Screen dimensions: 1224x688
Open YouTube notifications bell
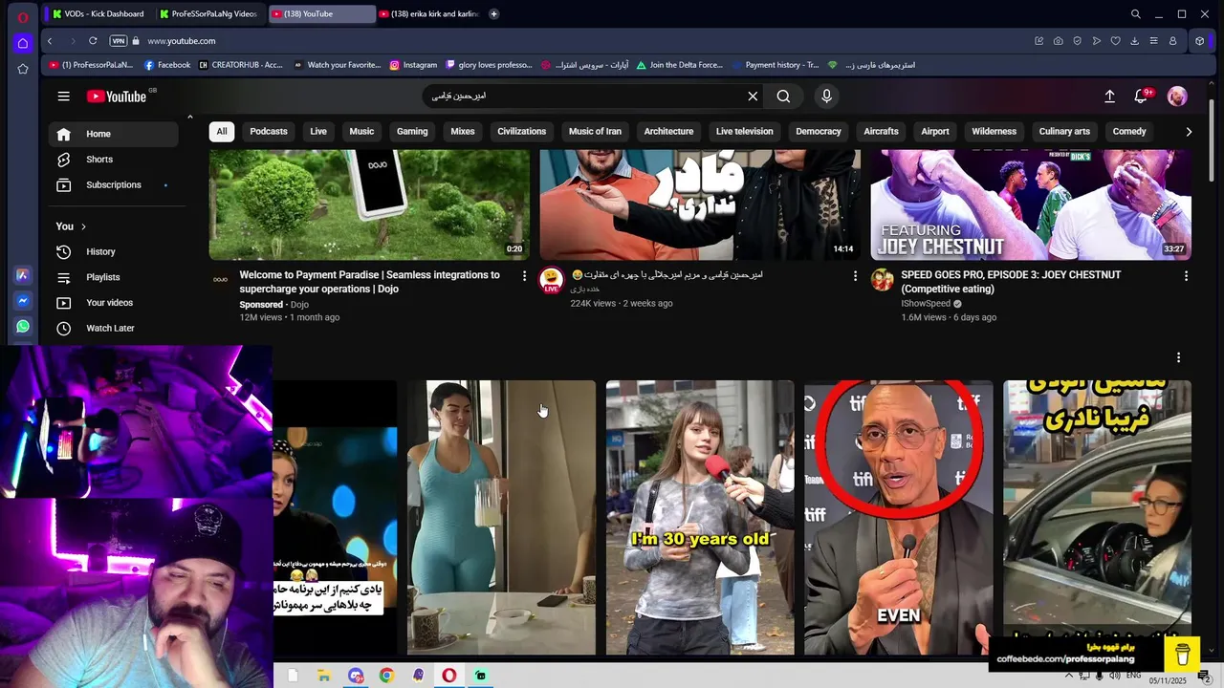point(1141,97)
